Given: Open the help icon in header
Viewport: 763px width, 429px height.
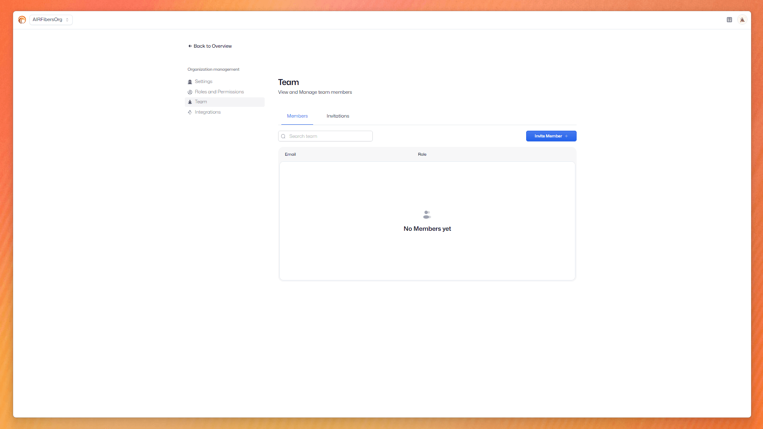Looking at the screenshot, I should [729, 20].
